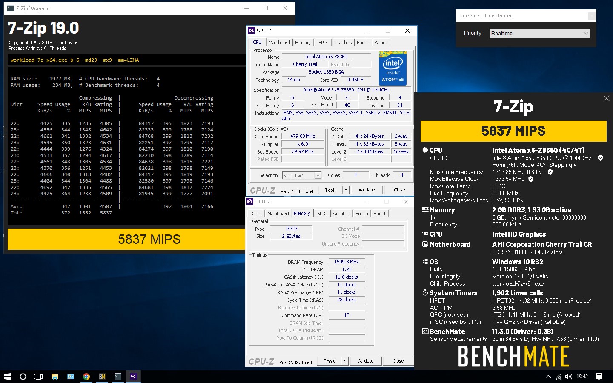Image resolution: width=613 pixels, height=383 pixels.
Task: Switch to Mainboard tab in top CPU-Z window
Action: [x=279, y=43]
